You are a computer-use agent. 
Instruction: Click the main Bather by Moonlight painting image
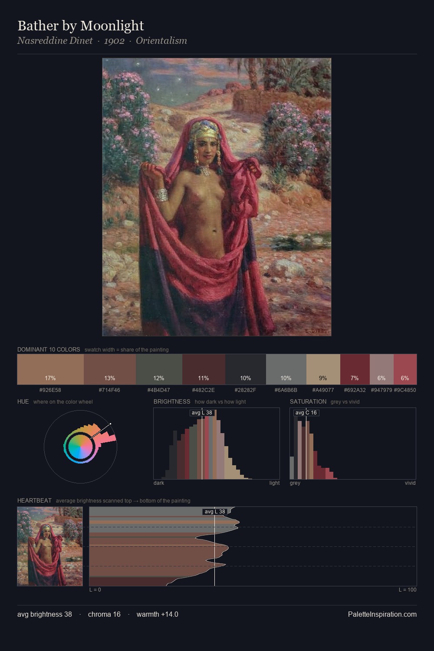click(217, 197)
